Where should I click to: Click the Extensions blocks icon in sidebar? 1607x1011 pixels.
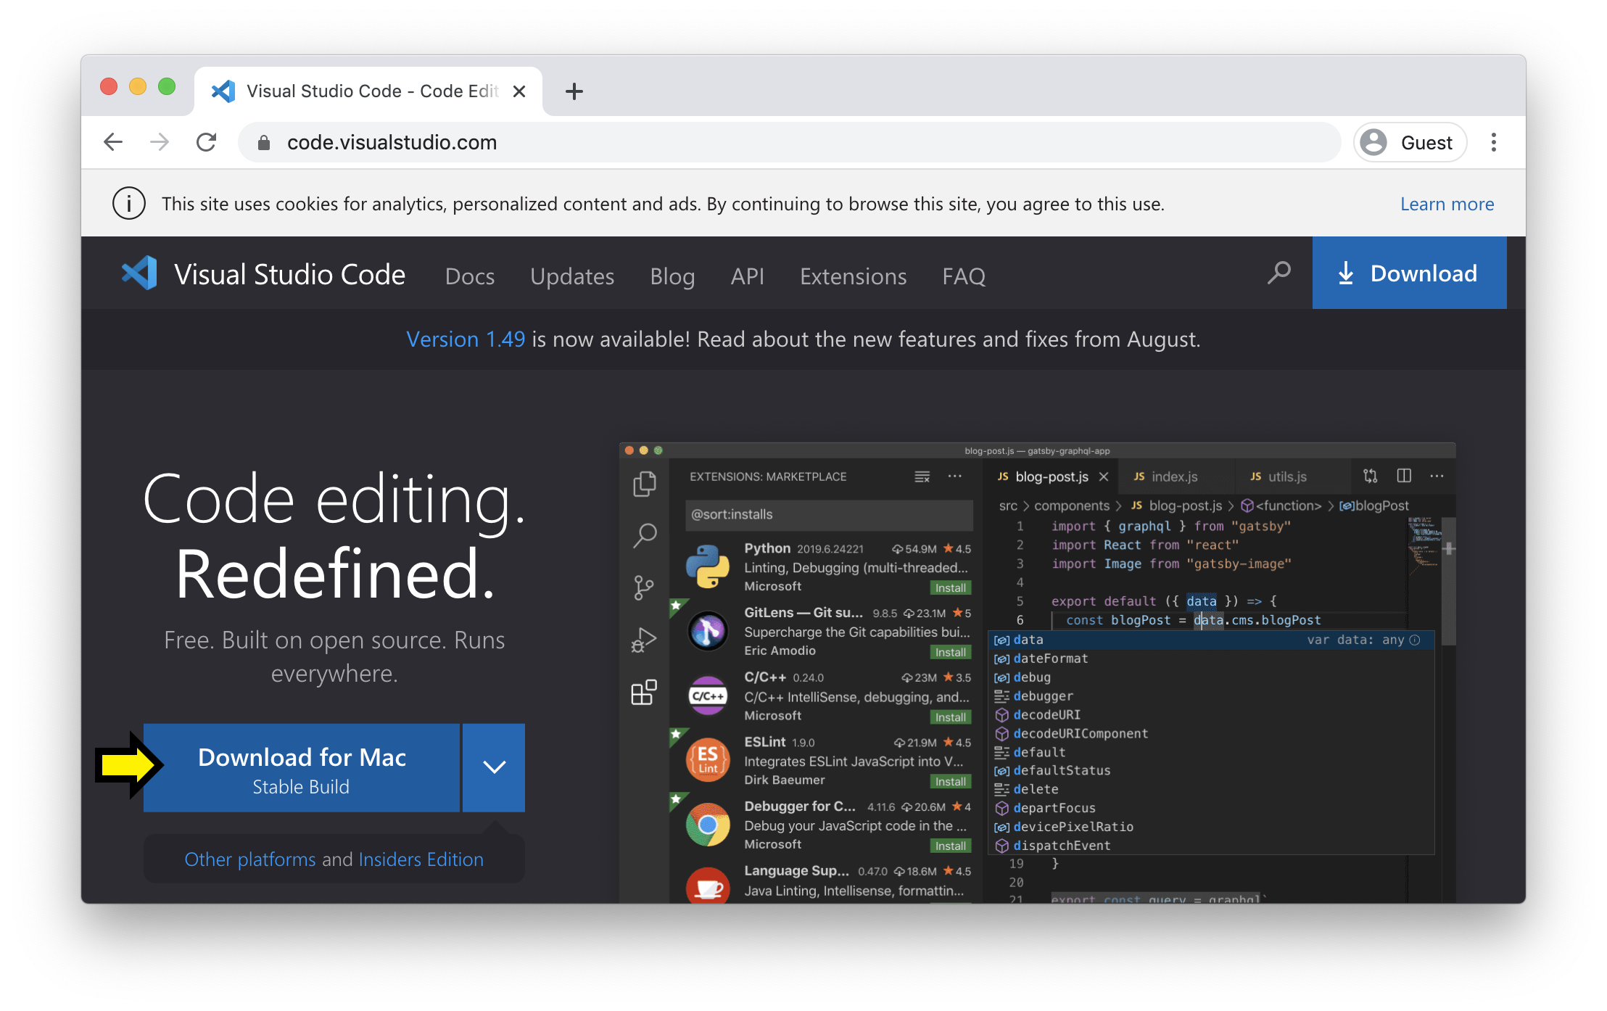(x=644, y=693)
